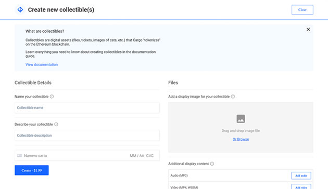328x189 pixels.
Task: Click the Add video button
Action: 301,187
